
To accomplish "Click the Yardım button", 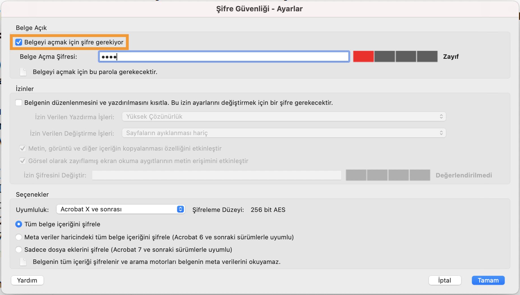I will (27, 280).
